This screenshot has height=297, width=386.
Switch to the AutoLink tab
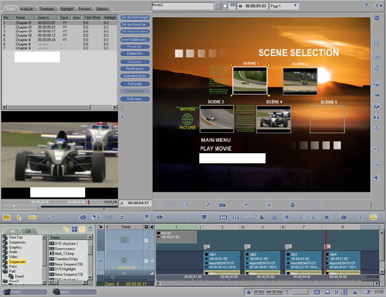tap(27, 9)
